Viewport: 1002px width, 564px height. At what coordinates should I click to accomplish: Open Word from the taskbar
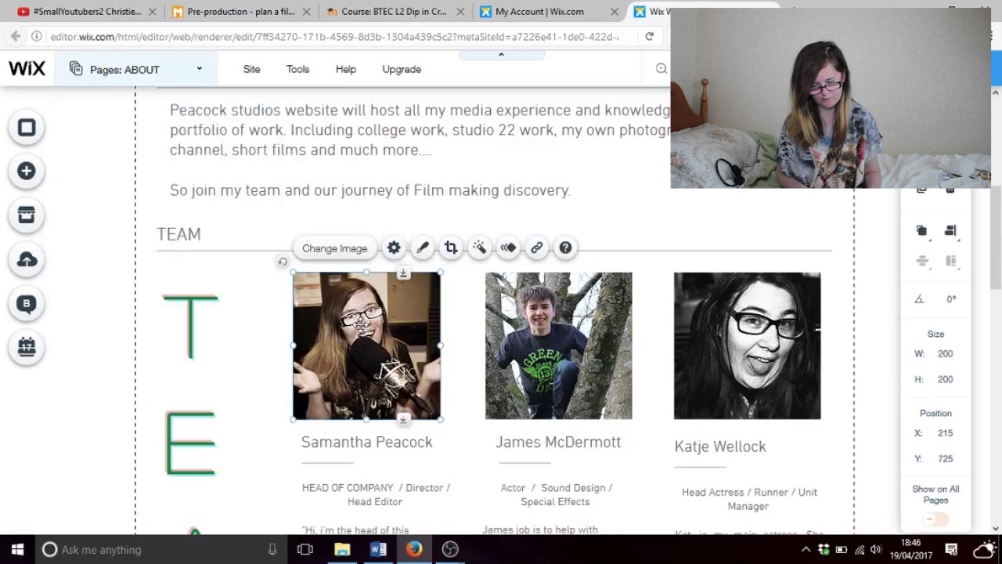click(378, 549)
